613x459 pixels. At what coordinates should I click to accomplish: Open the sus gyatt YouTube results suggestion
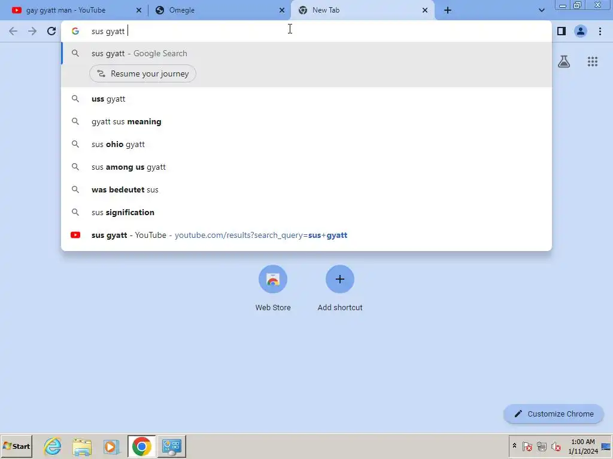coord(306,235)
